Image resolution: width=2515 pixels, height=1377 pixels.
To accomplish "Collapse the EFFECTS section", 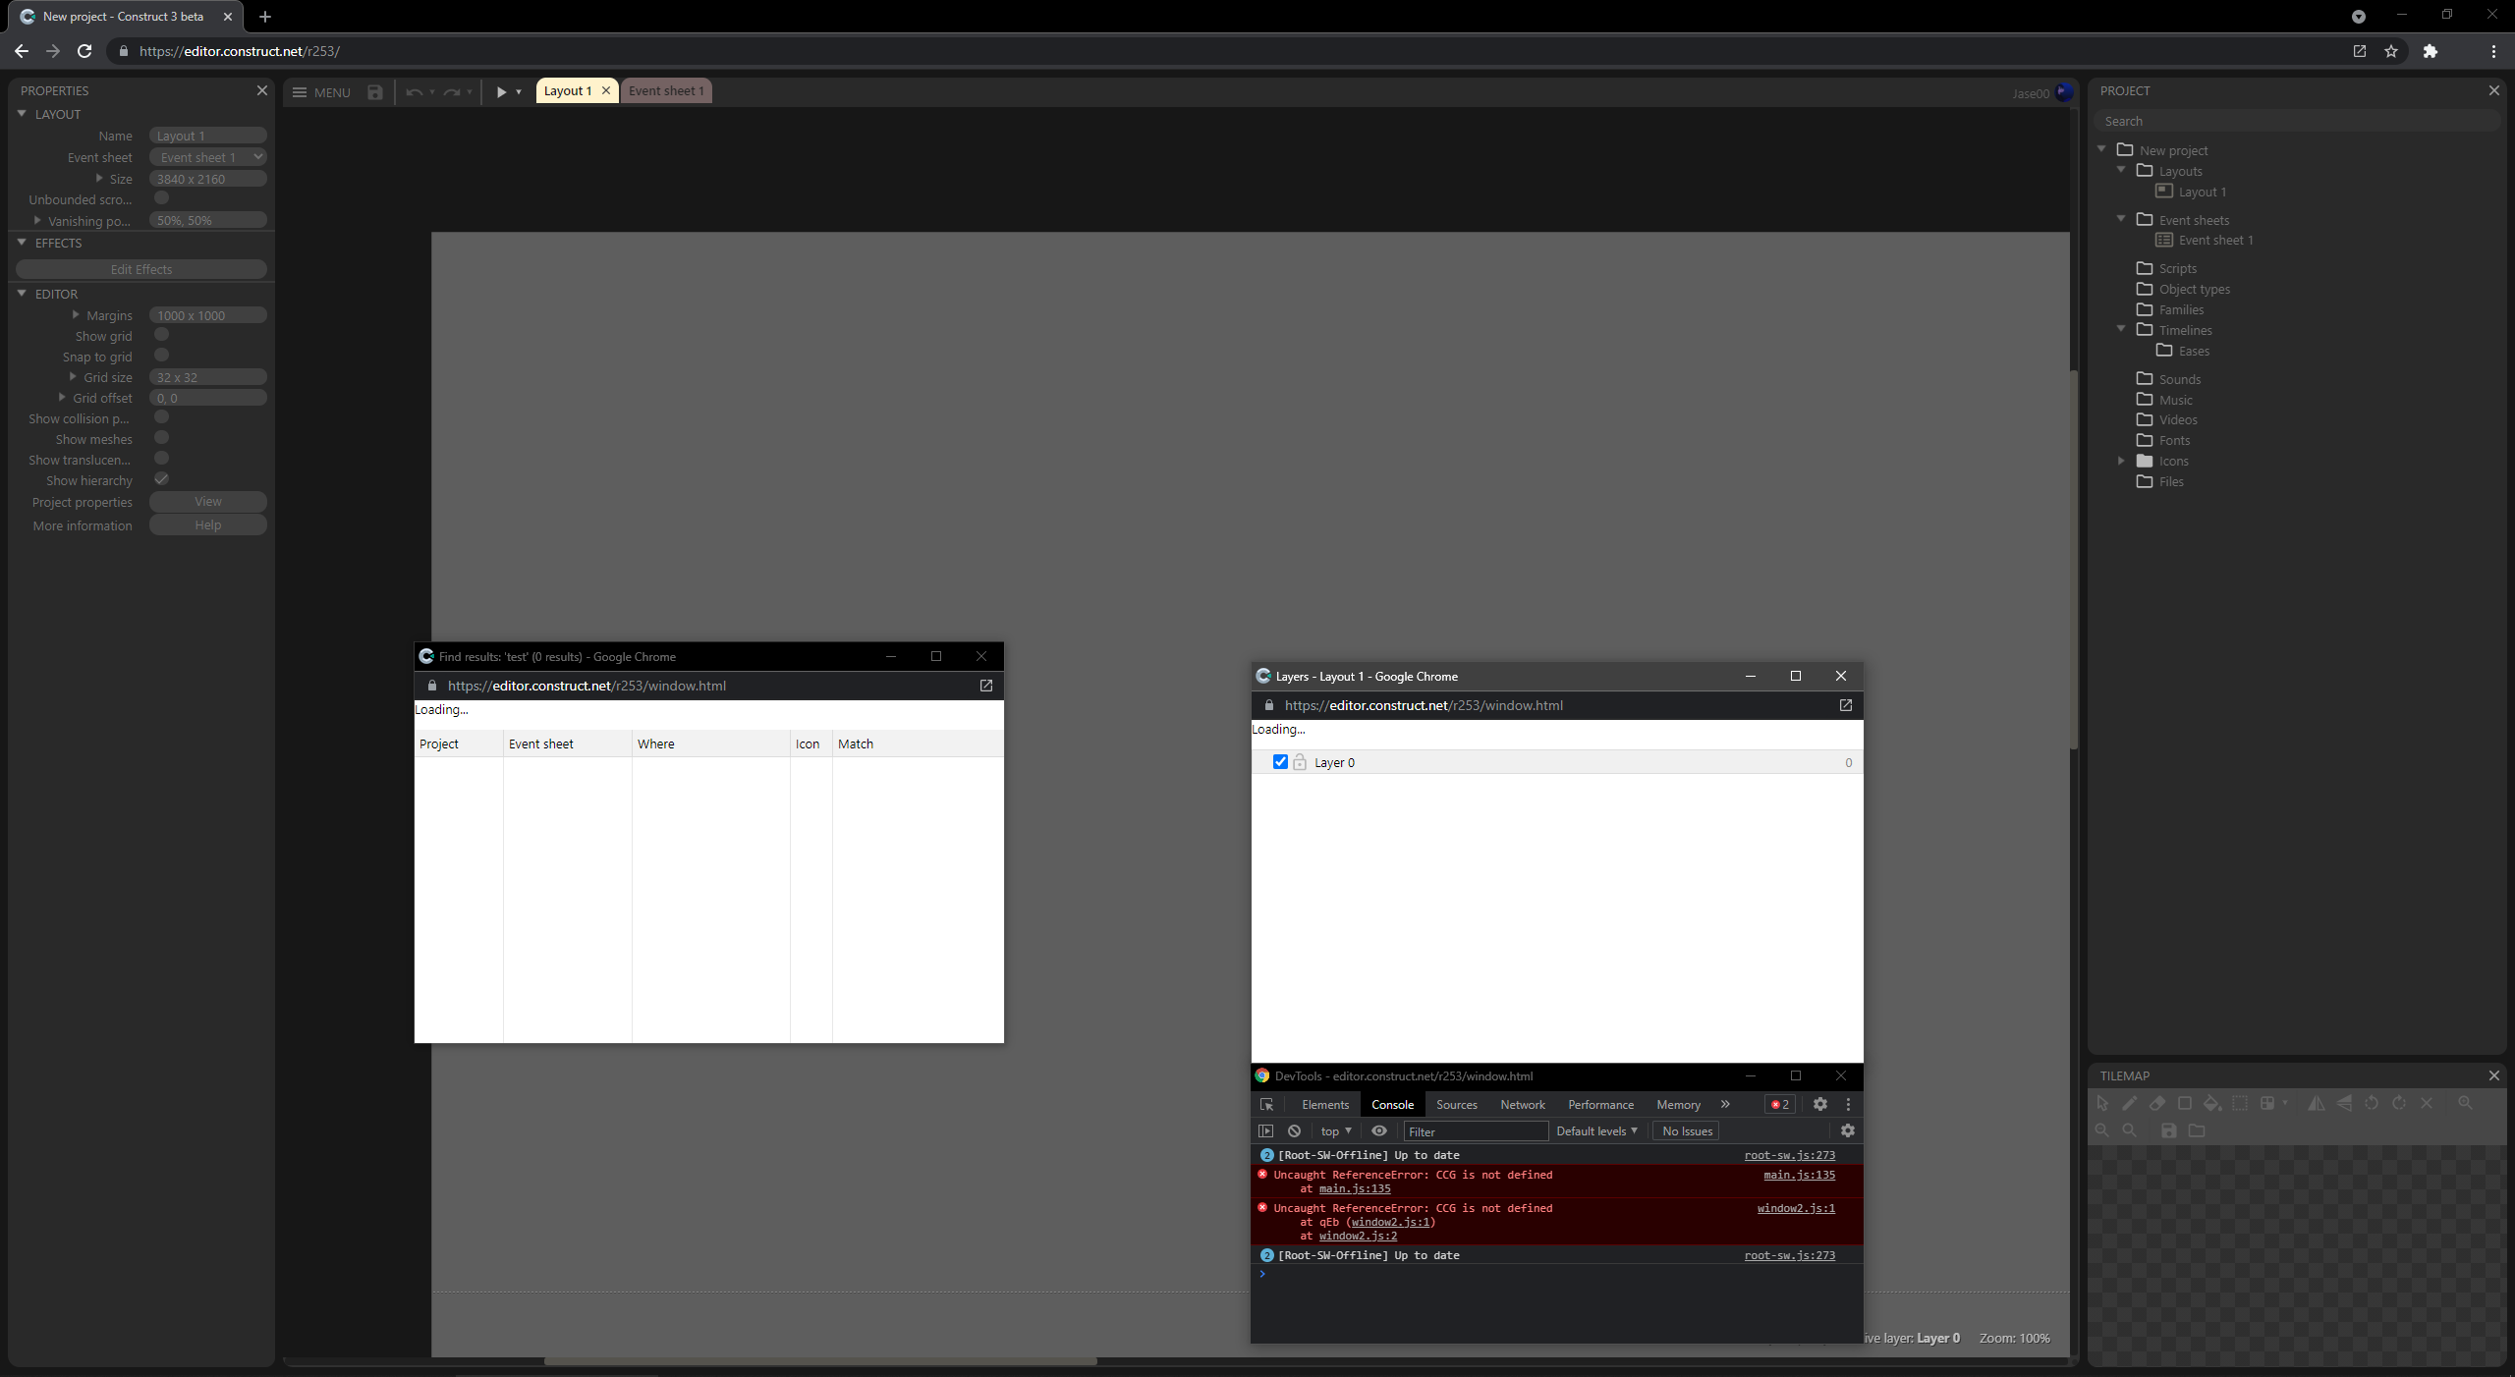I will 22,243.
